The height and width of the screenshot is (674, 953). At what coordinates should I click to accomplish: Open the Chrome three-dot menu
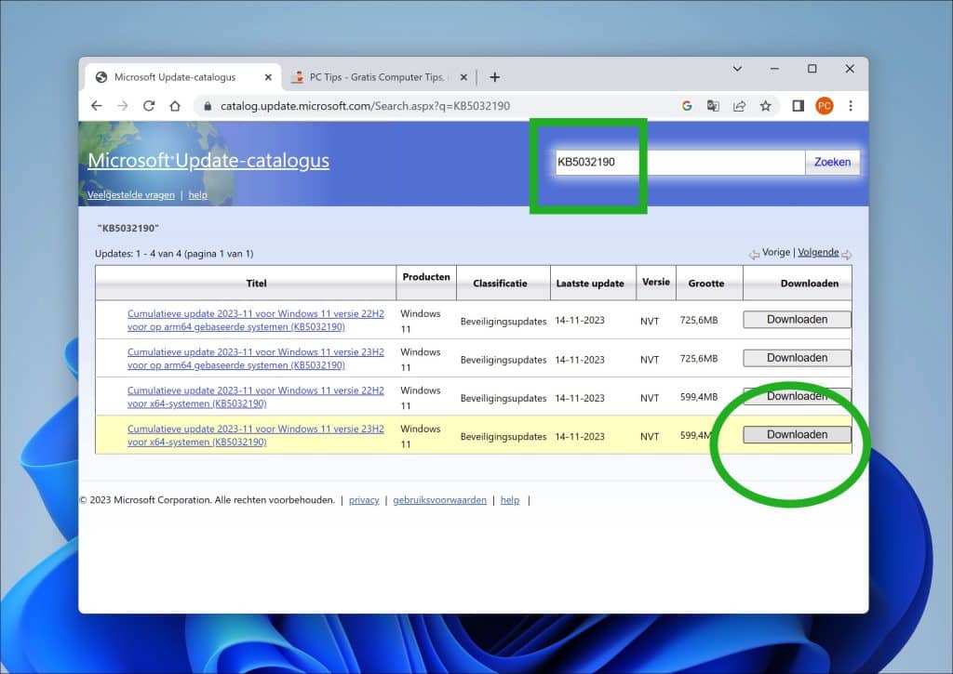coord(851,106)
